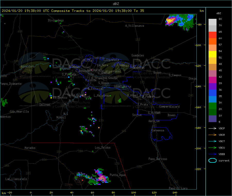This screenshot has height=196, width=232.
Task: Click the 'current' legend label
Action: click(224, 161)
